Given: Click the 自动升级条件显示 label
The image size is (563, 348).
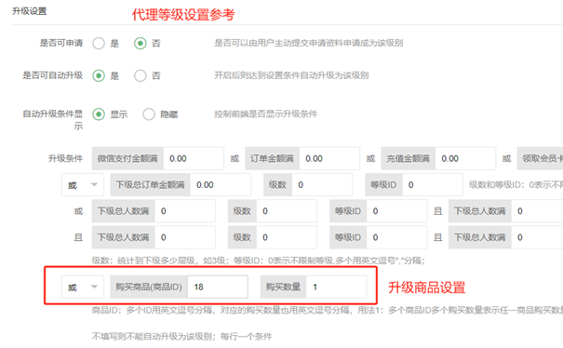Looking at the screenshot, I should tap(53, 120).
